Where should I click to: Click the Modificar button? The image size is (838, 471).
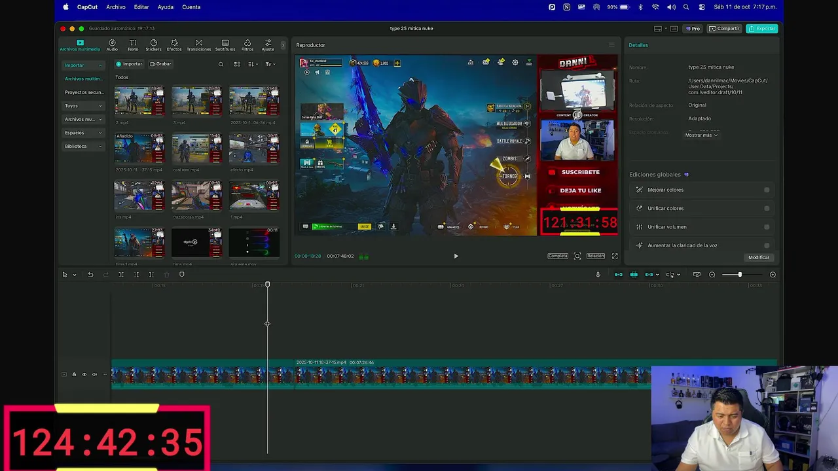(759, 257)
